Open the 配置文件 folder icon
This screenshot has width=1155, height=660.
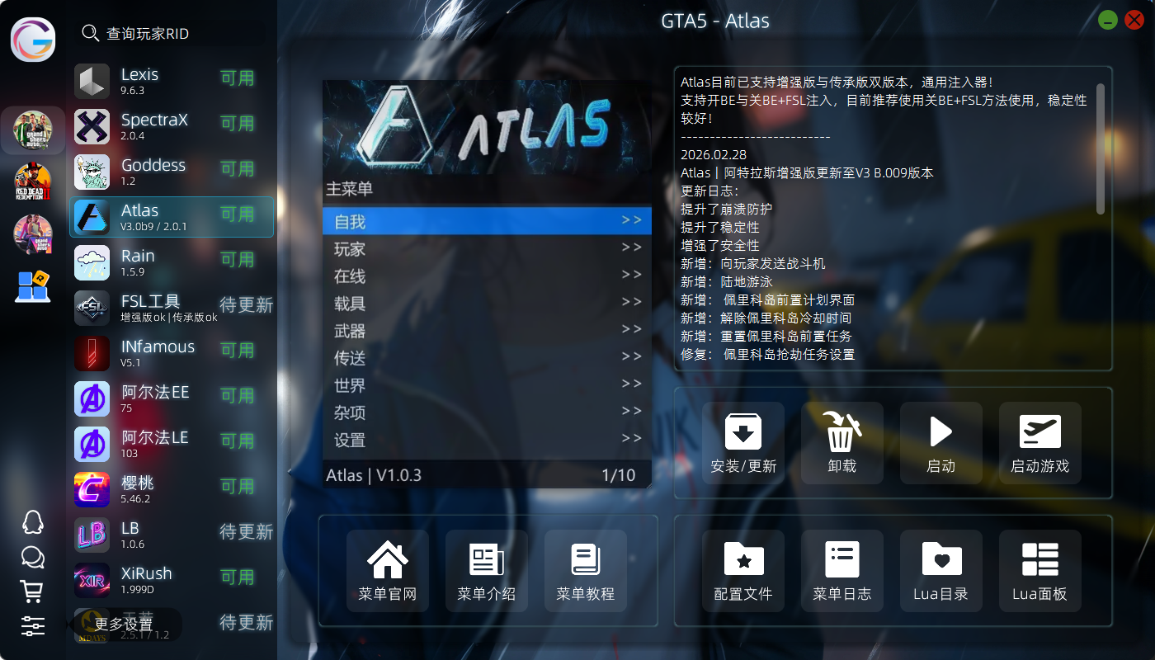(x=742, y=559)
